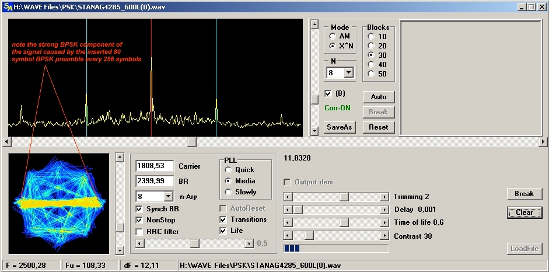Screen dimensions: 549x272
Task: Expand the n-Ary dropdown
Action: click(x=169, y=197)
